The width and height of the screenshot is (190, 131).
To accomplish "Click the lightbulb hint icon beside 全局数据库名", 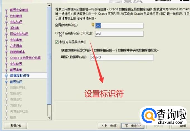I will pos(93,25).
